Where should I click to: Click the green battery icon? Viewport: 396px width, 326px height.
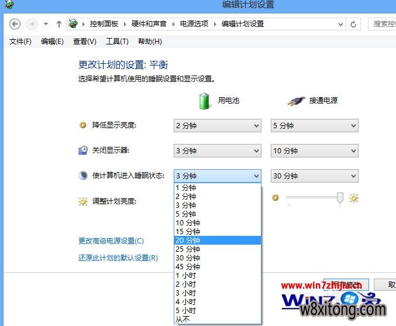tap(204, 101)
